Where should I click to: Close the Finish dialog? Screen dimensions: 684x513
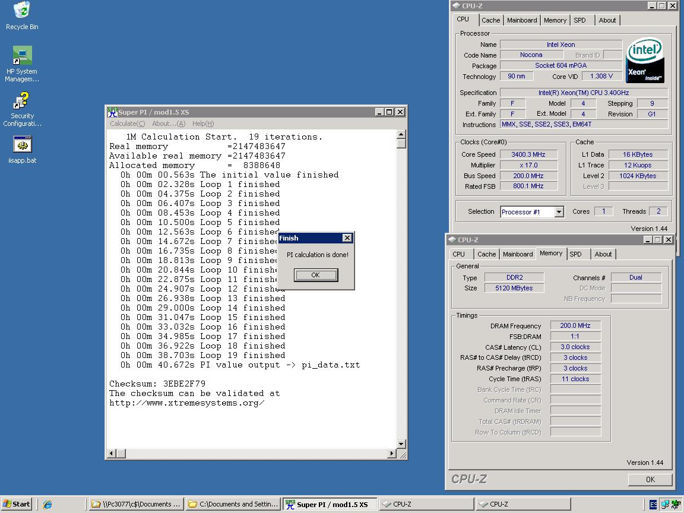click(x=347, y=237)
